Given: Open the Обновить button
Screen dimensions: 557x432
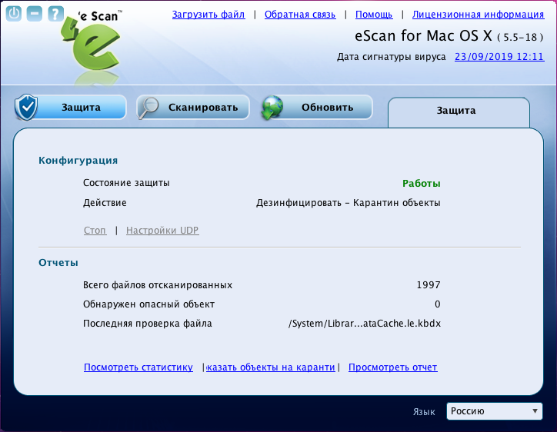Looking at the screenshot, I should tap(317, 107).
